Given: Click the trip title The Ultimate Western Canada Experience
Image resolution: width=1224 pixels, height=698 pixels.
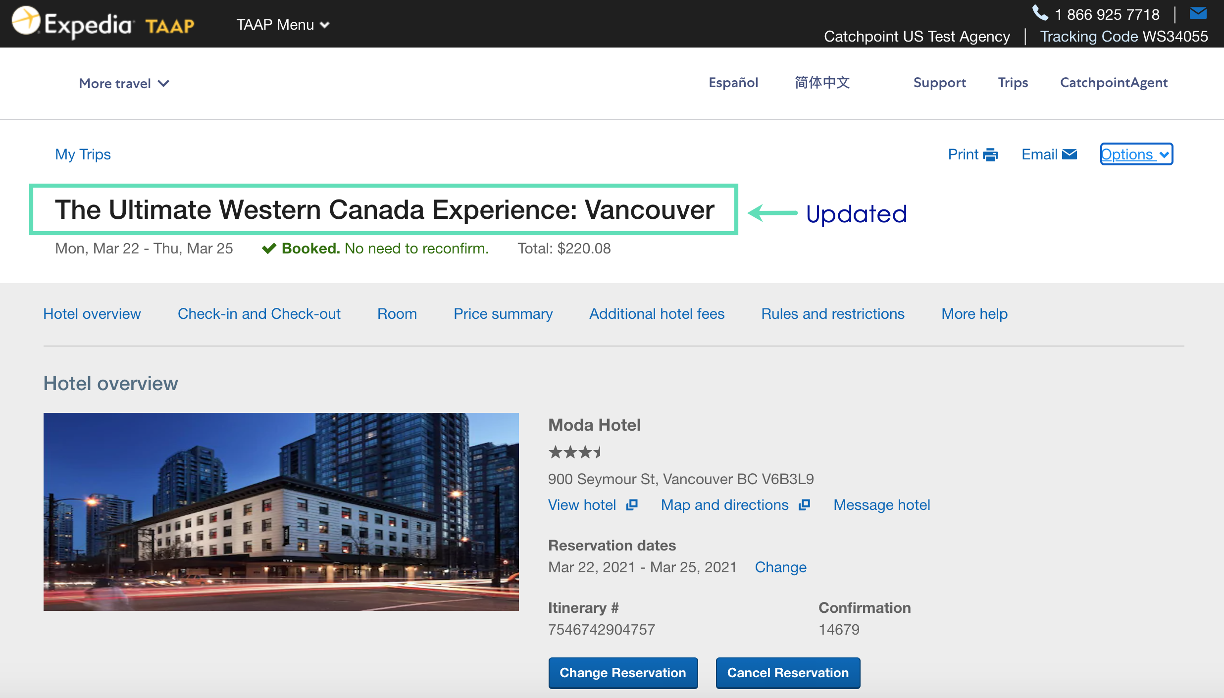Looking at the screenshot, I should tap(384, 210).
